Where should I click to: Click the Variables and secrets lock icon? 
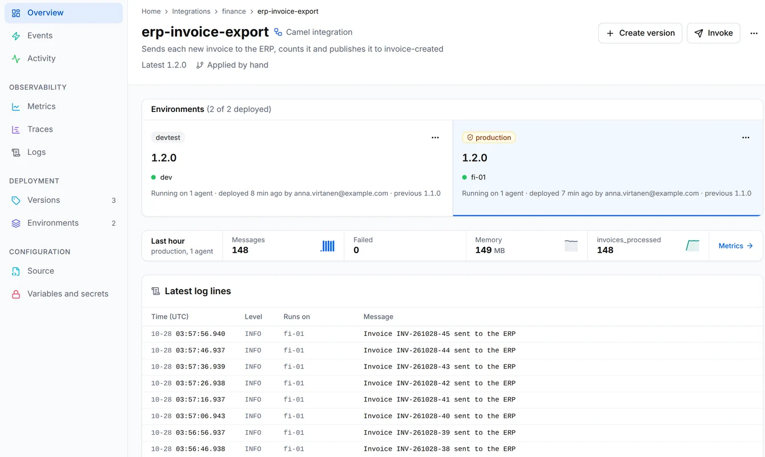(x=16, y=294)
